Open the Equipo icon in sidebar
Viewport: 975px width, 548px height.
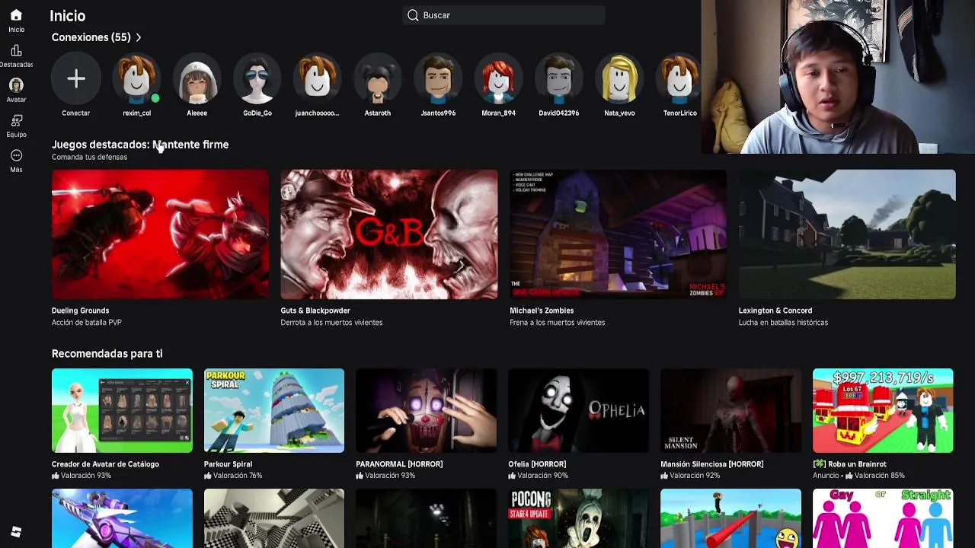(x=16, y=120)
